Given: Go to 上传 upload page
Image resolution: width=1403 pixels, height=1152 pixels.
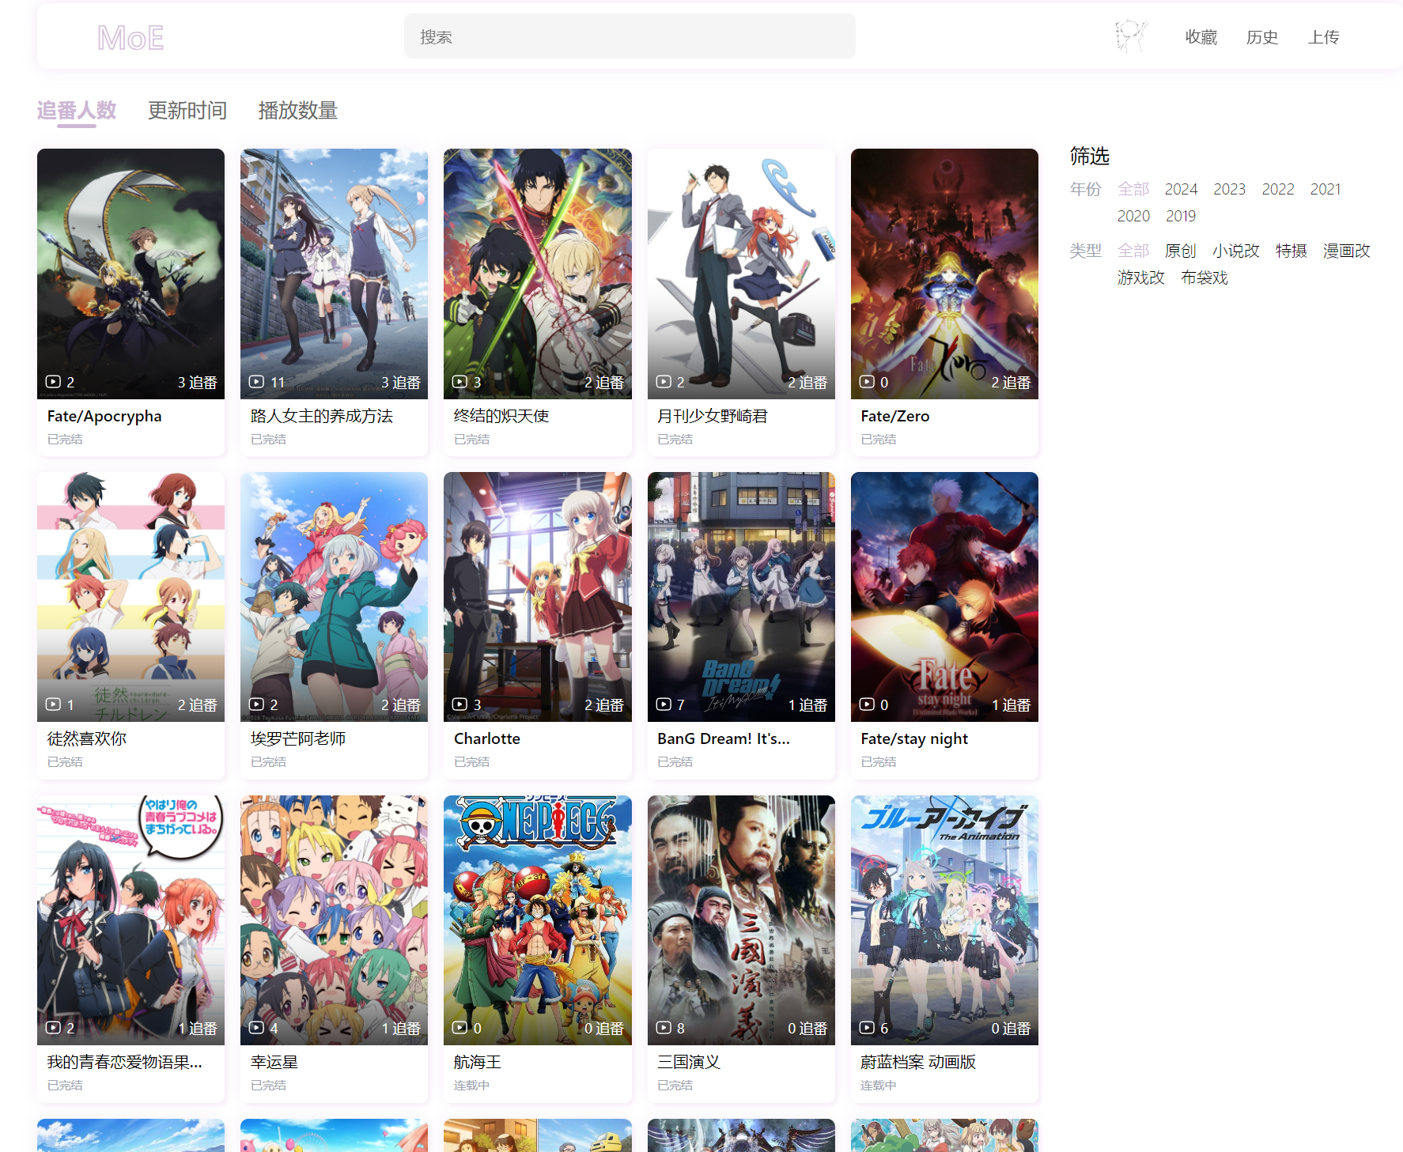Looking at the screenshot, I should tap(1323, 37).
